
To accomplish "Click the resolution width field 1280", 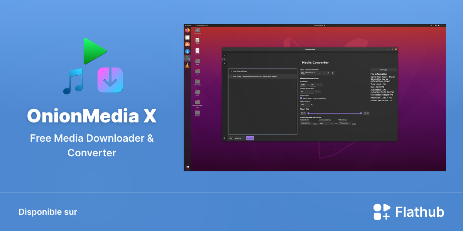I will coord(303,85).
